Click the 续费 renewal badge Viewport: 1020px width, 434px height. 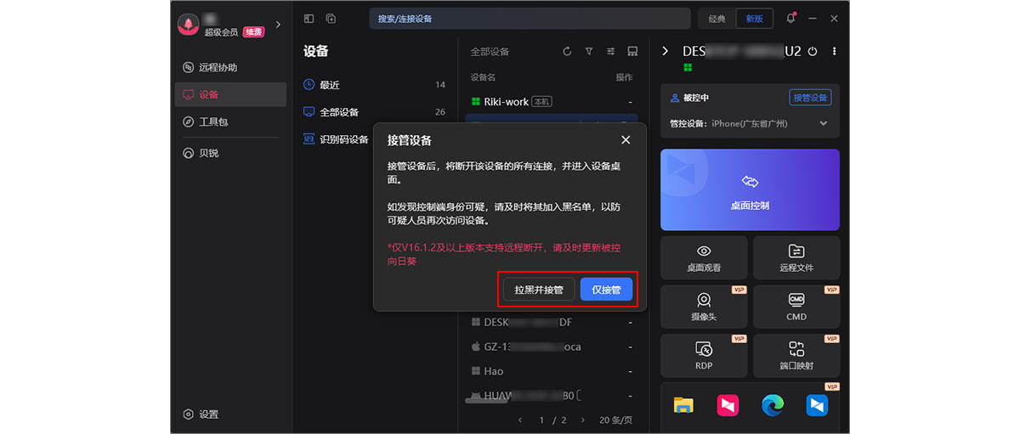click(x=253, y=32)
